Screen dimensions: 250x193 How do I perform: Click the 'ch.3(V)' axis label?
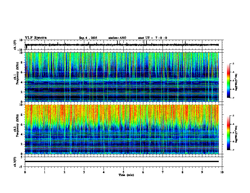(x=15, y=162)
